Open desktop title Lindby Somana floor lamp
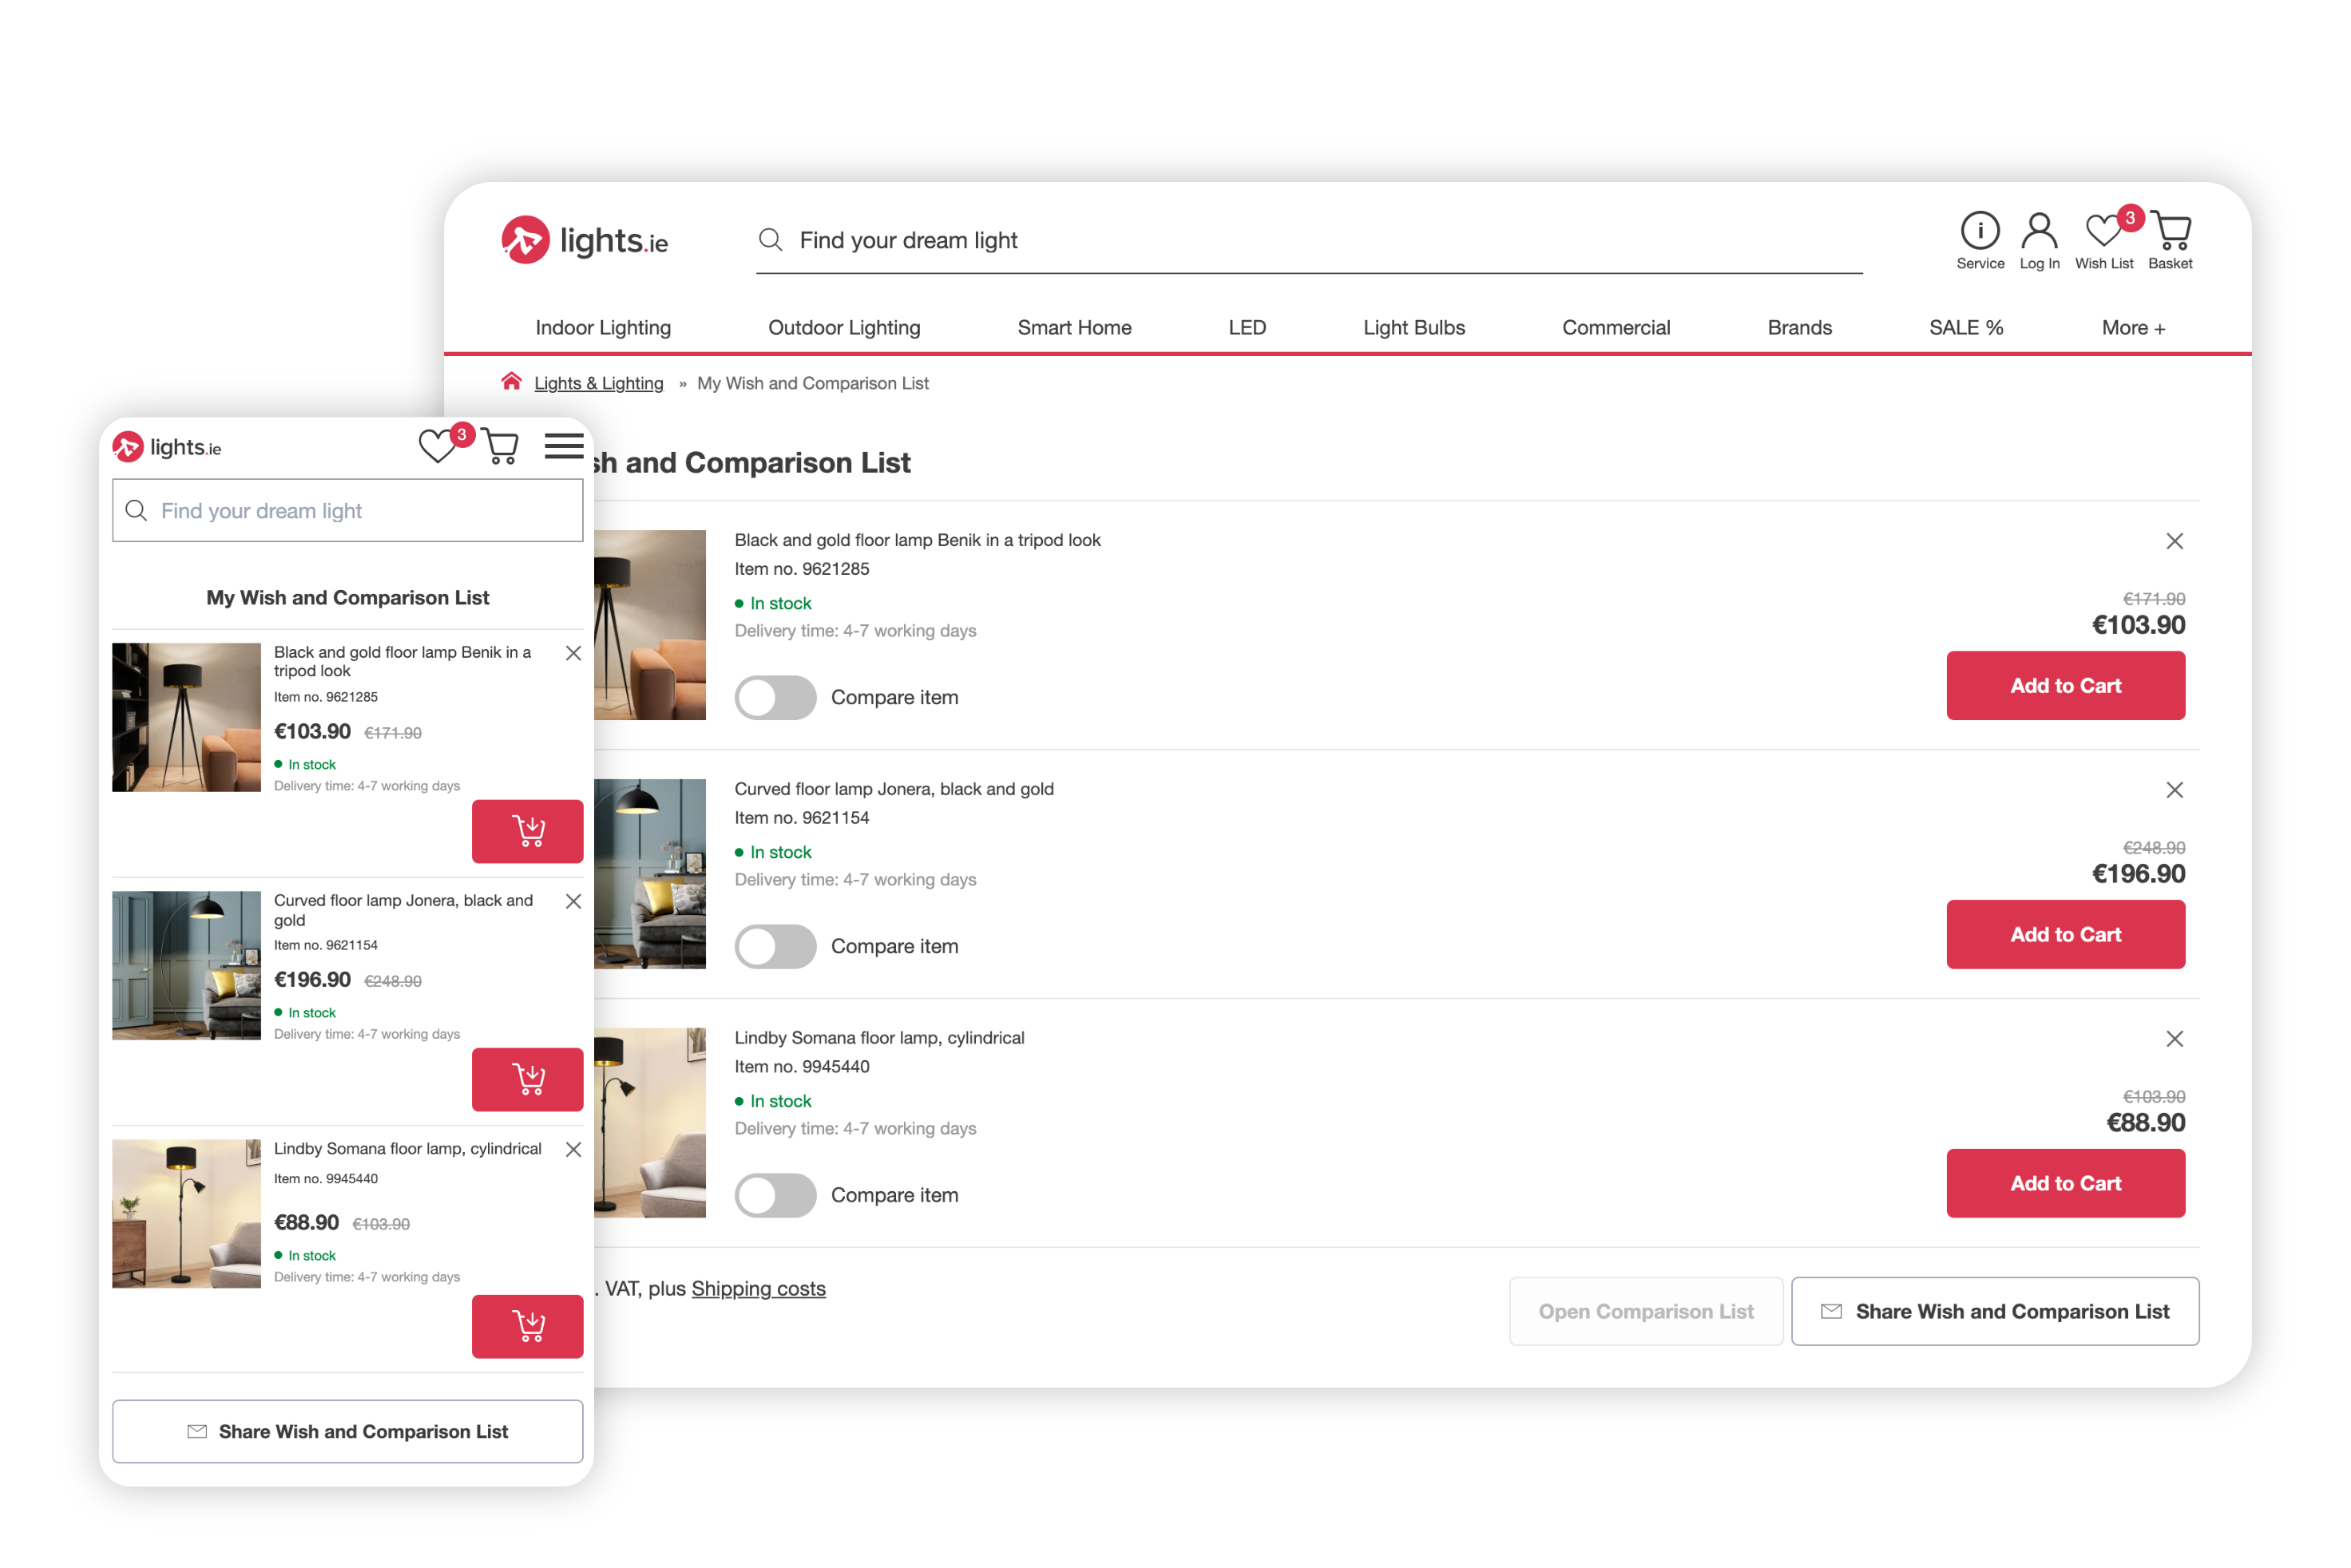Image resolution: width=2351 pixels, height=1568 pixels. 879,1038
